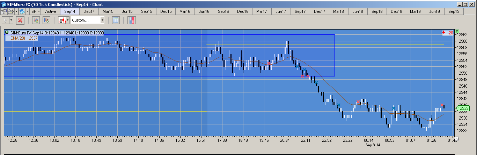Toggle the blue-red color panel icon
477x155 pixels.
tap(132, 20)
